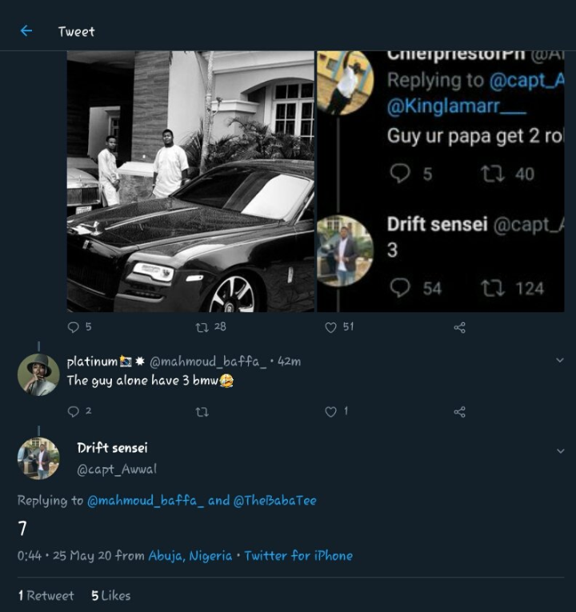576x612 pixels.
Task: Open the Rolls Royce car photo
Action: pyautogui.click(x=190, y=182)
